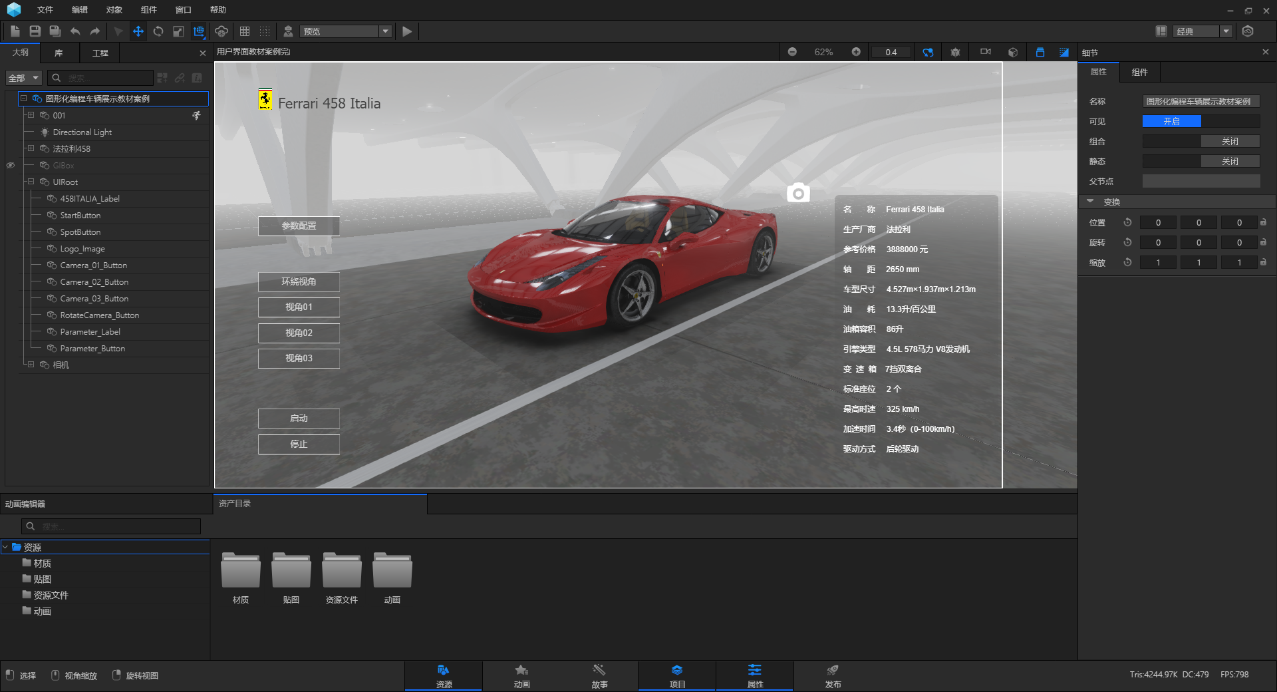Click the wireframe cube icon above viewport
This screenshot has width=1277, height=692.
[x=956, y=52]
